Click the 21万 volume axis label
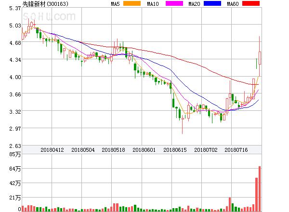 (x=15, y=198)
